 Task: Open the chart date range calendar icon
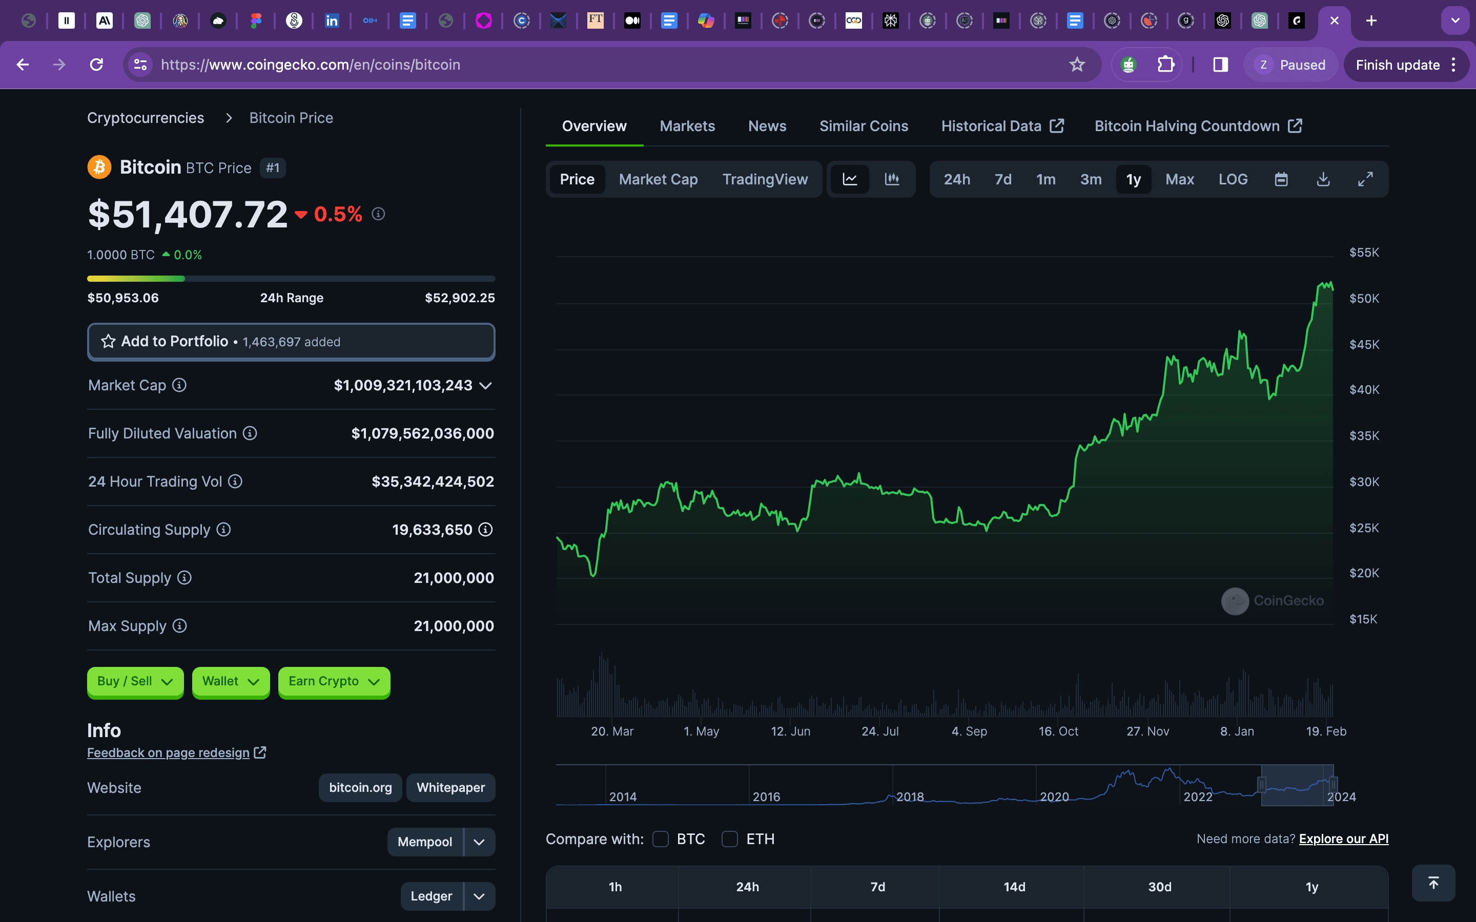1281,179
